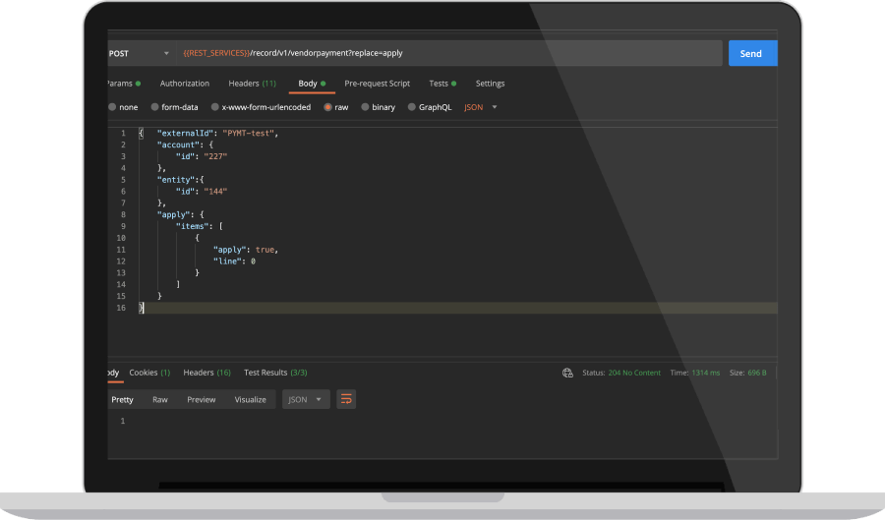
Task: Switch response view to Preview
Action: [202, 400]
